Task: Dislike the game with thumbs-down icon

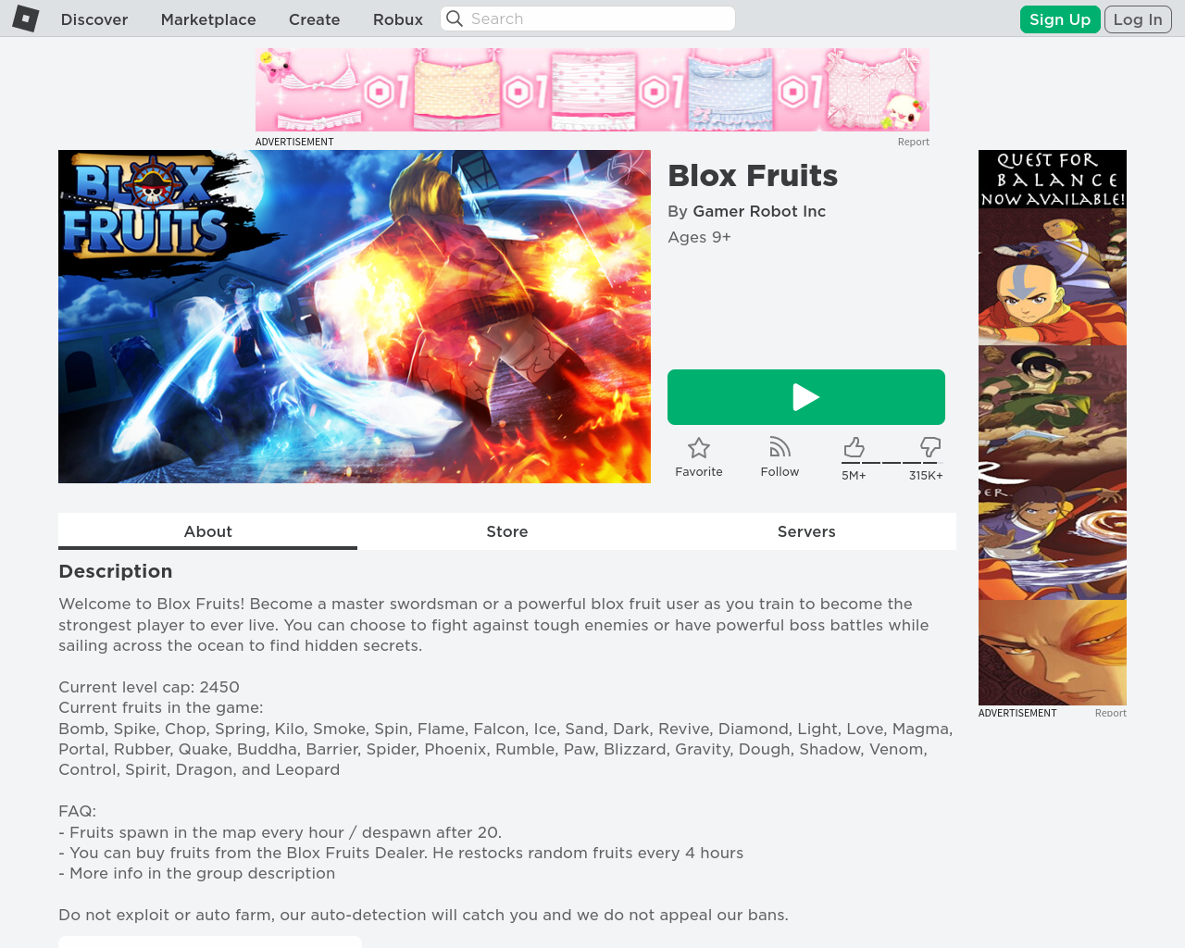Action: 929,448
